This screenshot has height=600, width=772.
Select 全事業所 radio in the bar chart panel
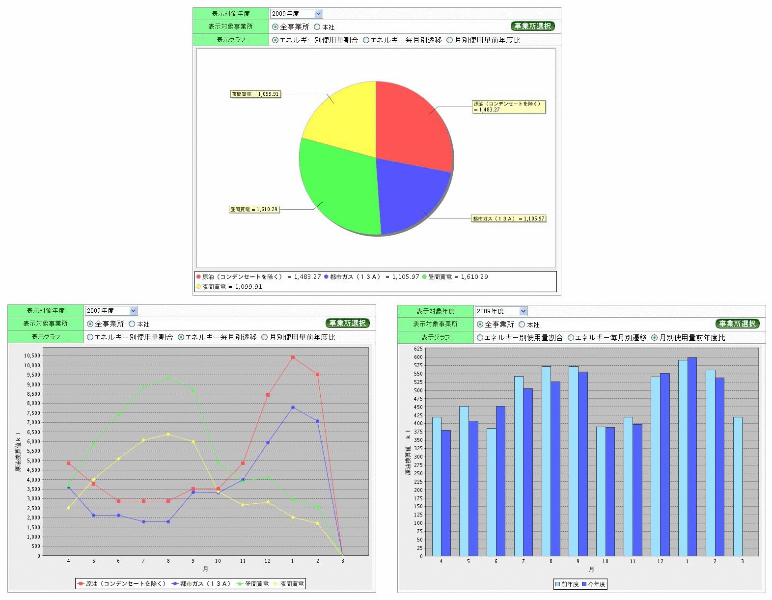click(480, 325)
